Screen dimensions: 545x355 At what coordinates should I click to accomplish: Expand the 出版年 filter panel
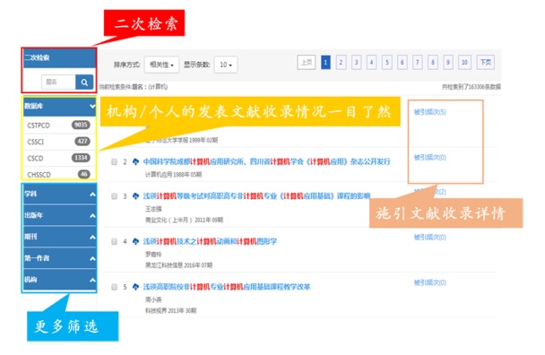coord(59,215)
